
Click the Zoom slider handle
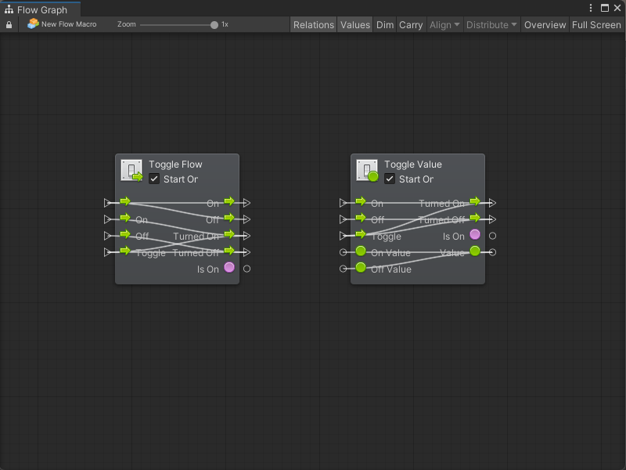coord(214,25)
